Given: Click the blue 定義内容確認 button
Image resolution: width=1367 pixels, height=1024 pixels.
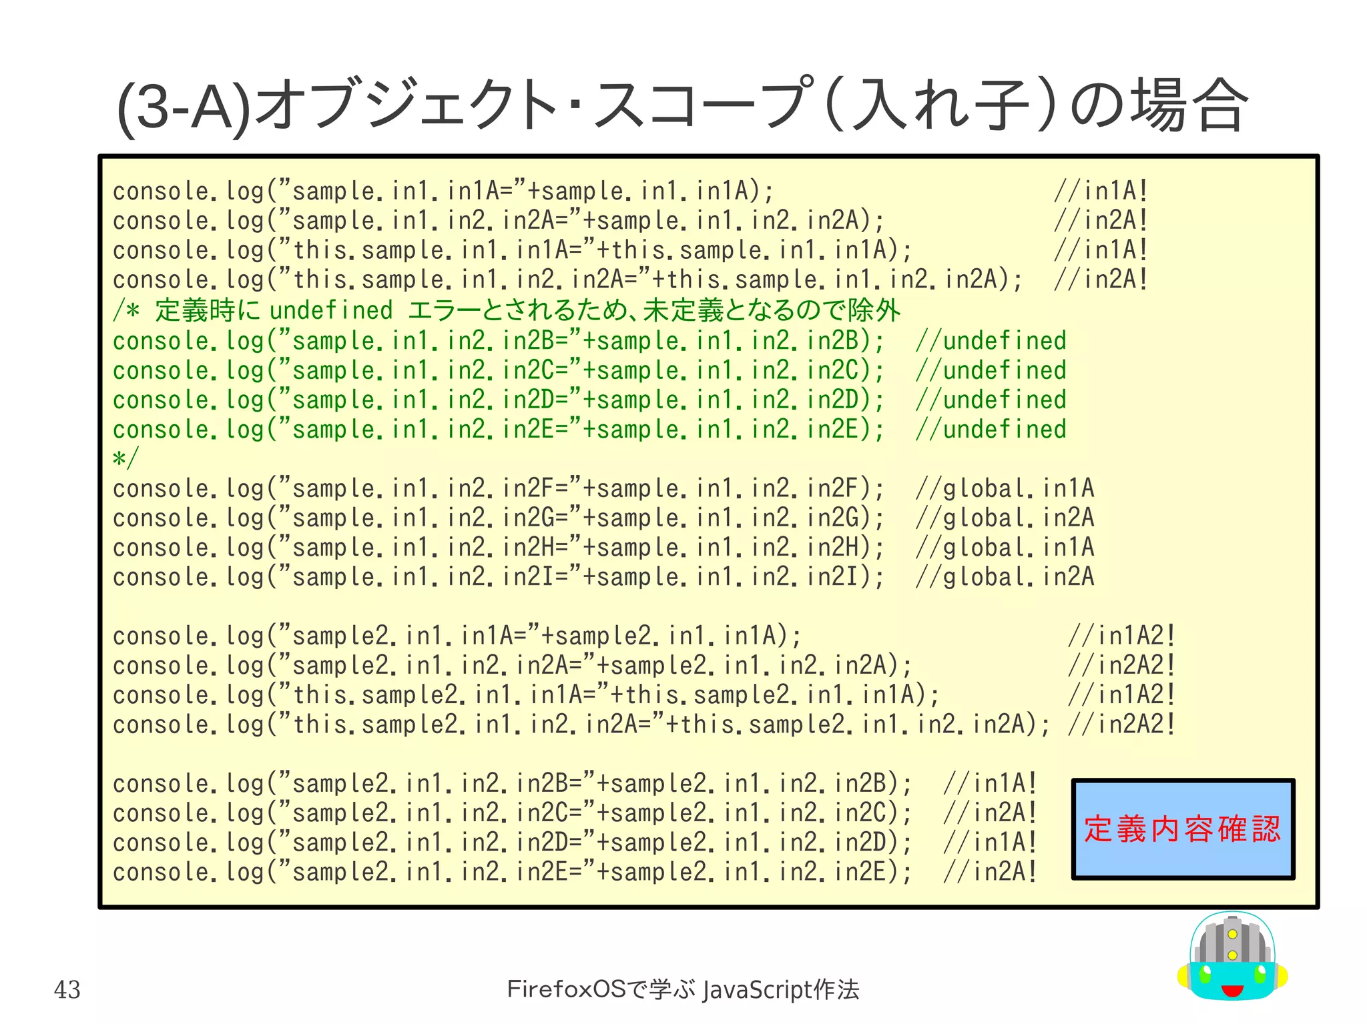Looking at the screenshot, I should 1183,829.
